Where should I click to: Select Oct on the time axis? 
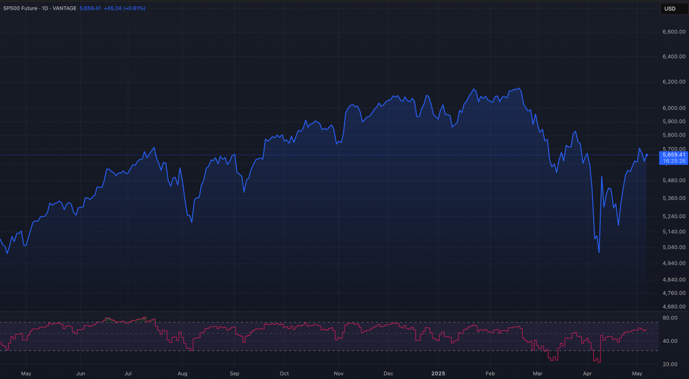pos(284,373)
